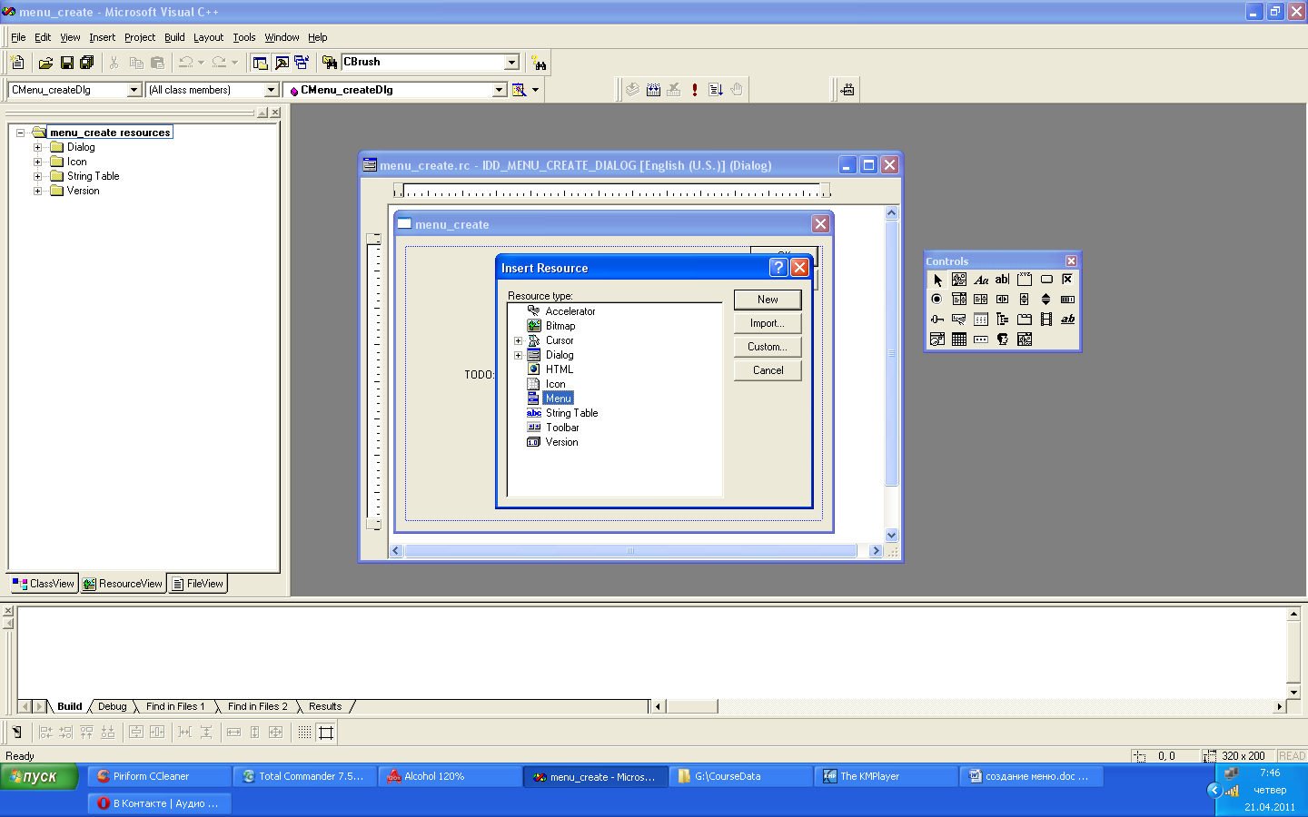Image resolution: width=1308 pixels, height=817 pixels.
Task: Choose the Slider control tool
Action: tap(937, 320)
